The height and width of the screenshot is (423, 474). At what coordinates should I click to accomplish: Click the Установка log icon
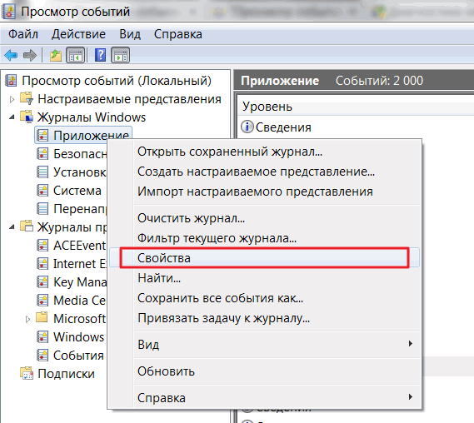point(42,172)
